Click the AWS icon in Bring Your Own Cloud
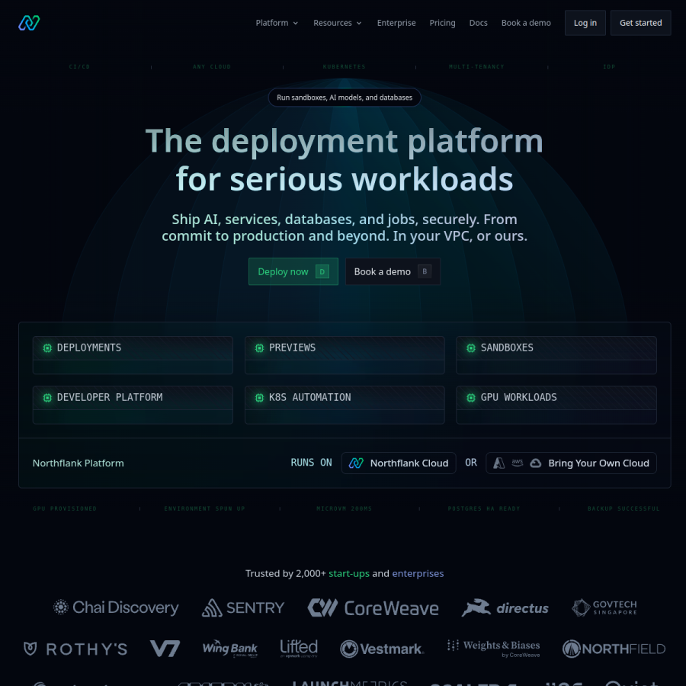686x686 pixels. click(517, 463)
